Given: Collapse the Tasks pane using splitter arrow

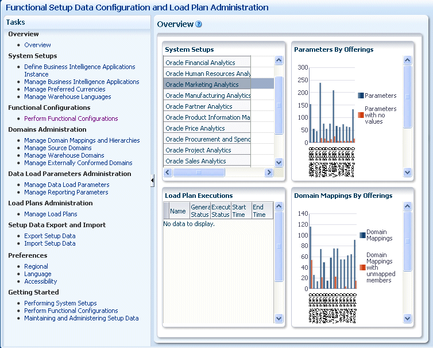Looking at the screenshot, I should pos(152,181).
